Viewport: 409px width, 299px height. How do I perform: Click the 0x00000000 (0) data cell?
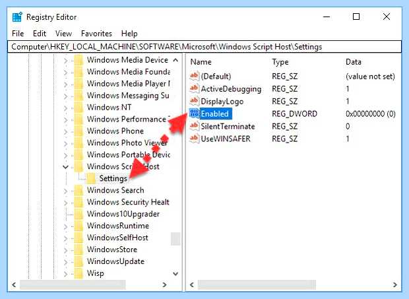pyautogui.click(x=370, y=114)
